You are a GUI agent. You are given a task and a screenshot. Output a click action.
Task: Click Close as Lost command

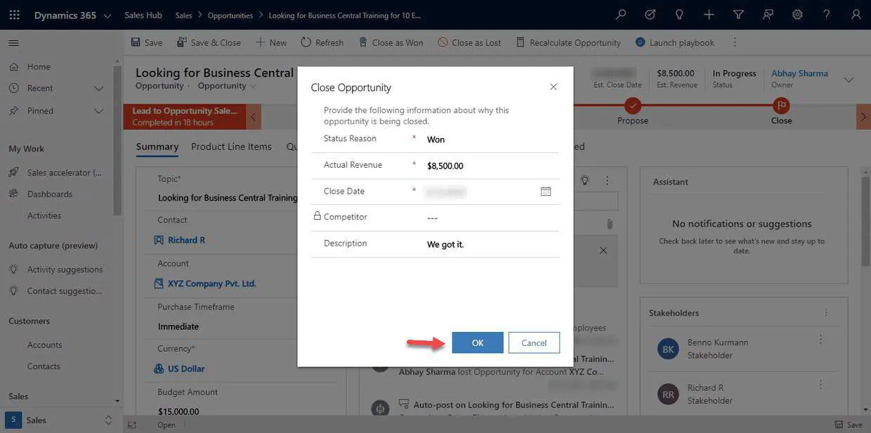pos(469,43)
